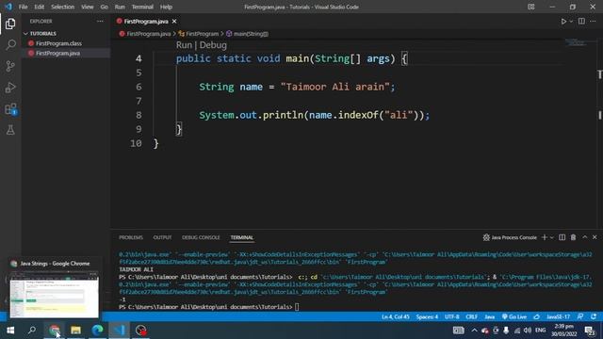Change encoding via UTF-8 status item
This screenshot has height=339, width=603.
(x=452, y=317)
